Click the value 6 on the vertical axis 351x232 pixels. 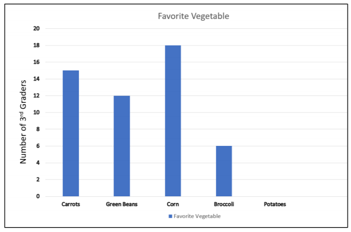click(38, 146)
